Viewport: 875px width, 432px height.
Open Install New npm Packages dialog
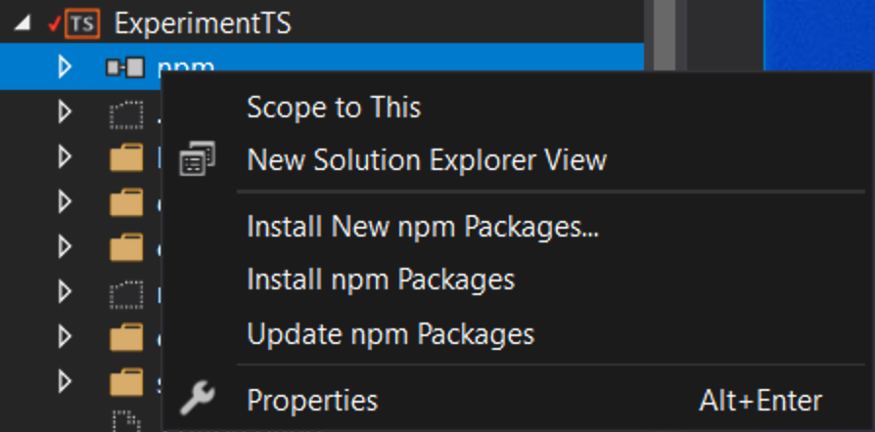pos(423,227)
